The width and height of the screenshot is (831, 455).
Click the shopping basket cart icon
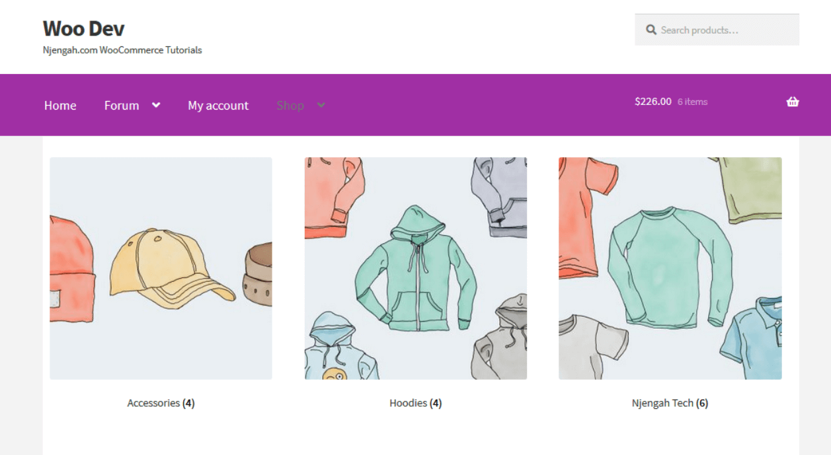[793, 102]
